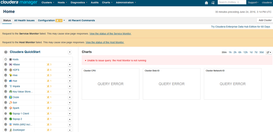Image resolution: width=273 pixels, height=132 pixels.
Task: Open the Oozie actions dropdown arrow
Action: 70,97
